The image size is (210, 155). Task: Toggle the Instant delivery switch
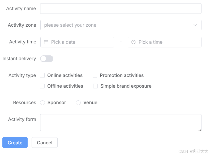click(47, 59)
